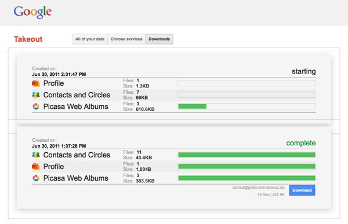The image size is (348, 224).
Task: Click the partially filled Picasa progress bar
Action: click(246, 107)
